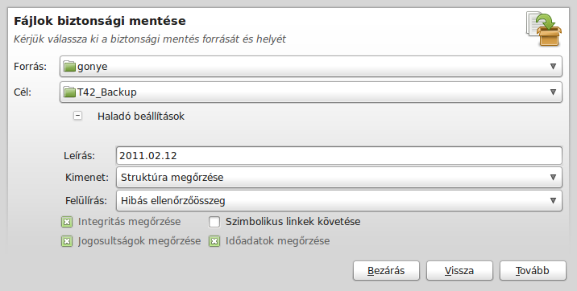577x291 pixels.
Task: Open the Cél destination dropdown
Action: (310, 92)
